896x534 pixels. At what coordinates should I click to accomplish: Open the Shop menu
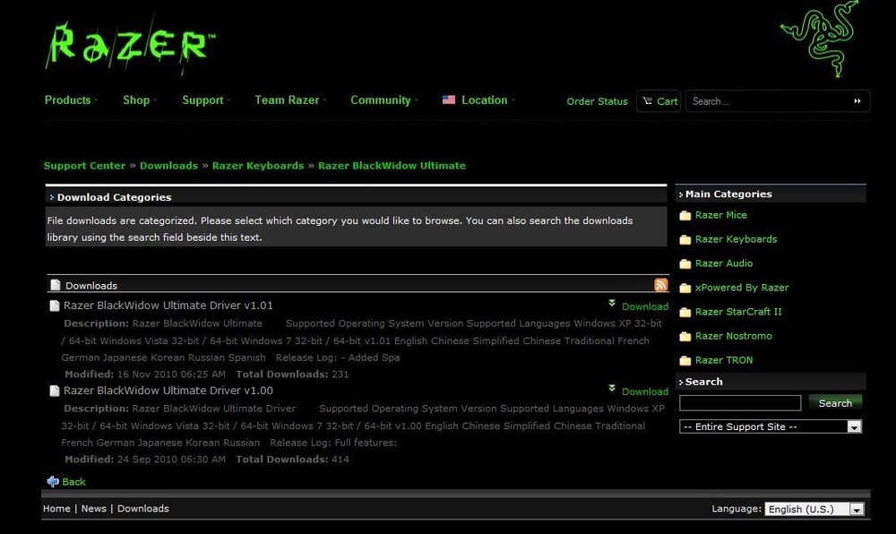[140, 100]
